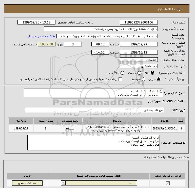Click the buyer explanations text area
This screenshot has height=188, width=195.
pos(93,143)
